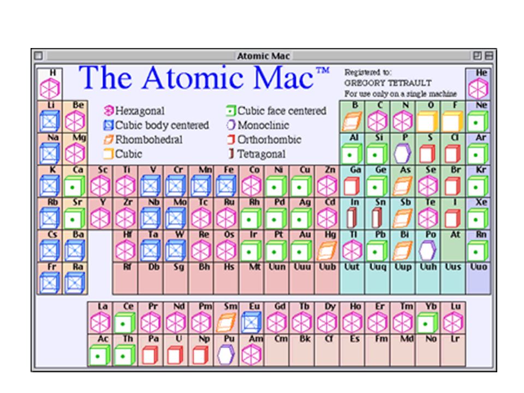
Task: Click the Indium (In) tetragonal cell
Action: coord(352,214)
